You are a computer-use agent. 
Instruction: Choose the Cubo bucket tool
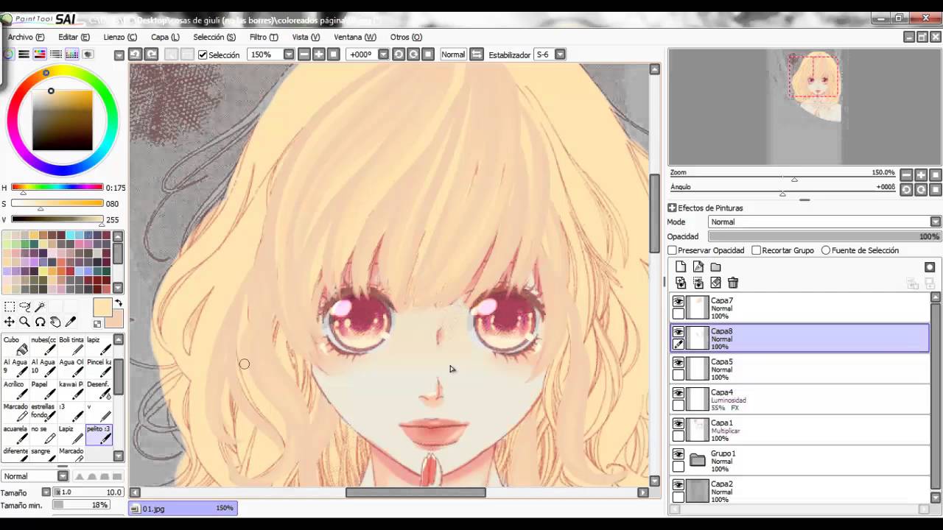click(x=16, y=344)
